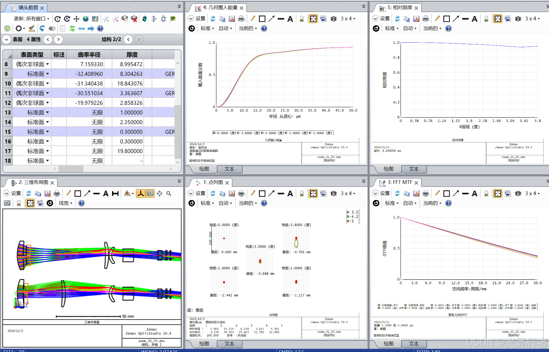
Task: Toggle axis orientation icon in 3D layout
Action: pyautogui.click(x=140, y=194)
